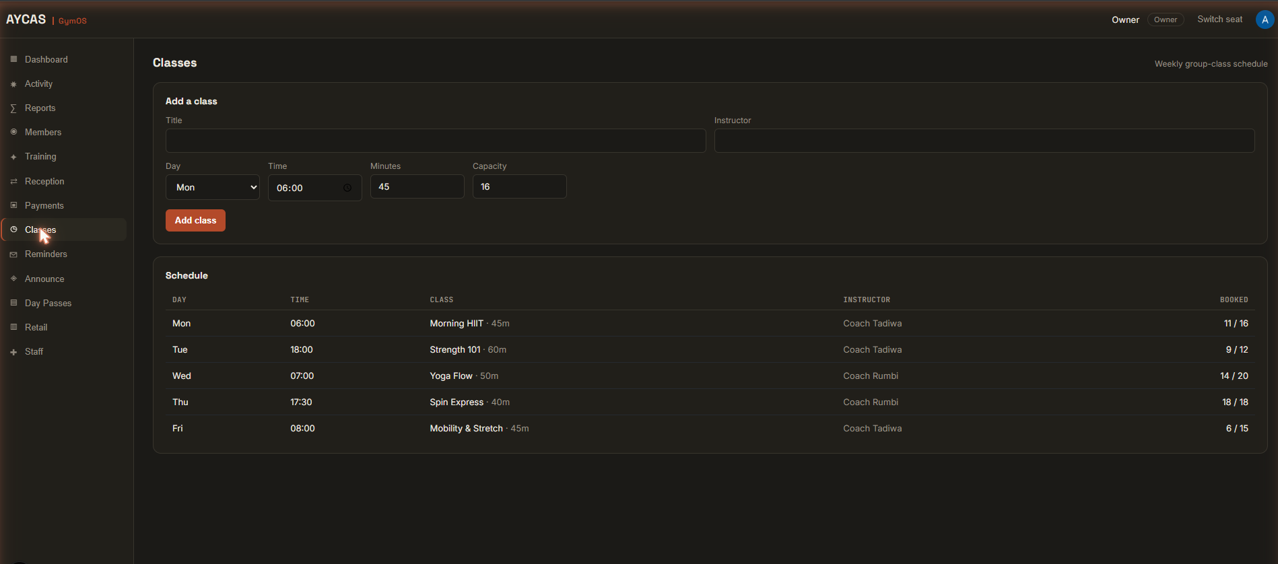Click the Reminders envelope icon
This screenshot has width=1278, height=564.
pyautogui.click(x=13, y=254)
